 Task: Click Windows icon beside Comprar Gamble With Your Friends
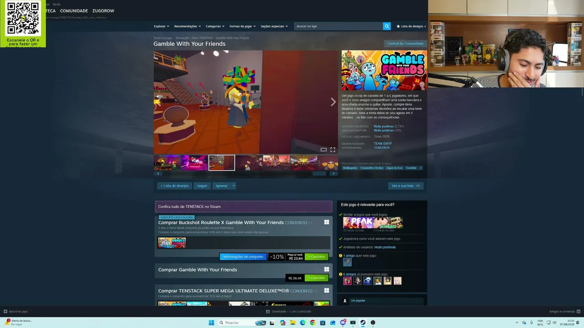[327, 270]
